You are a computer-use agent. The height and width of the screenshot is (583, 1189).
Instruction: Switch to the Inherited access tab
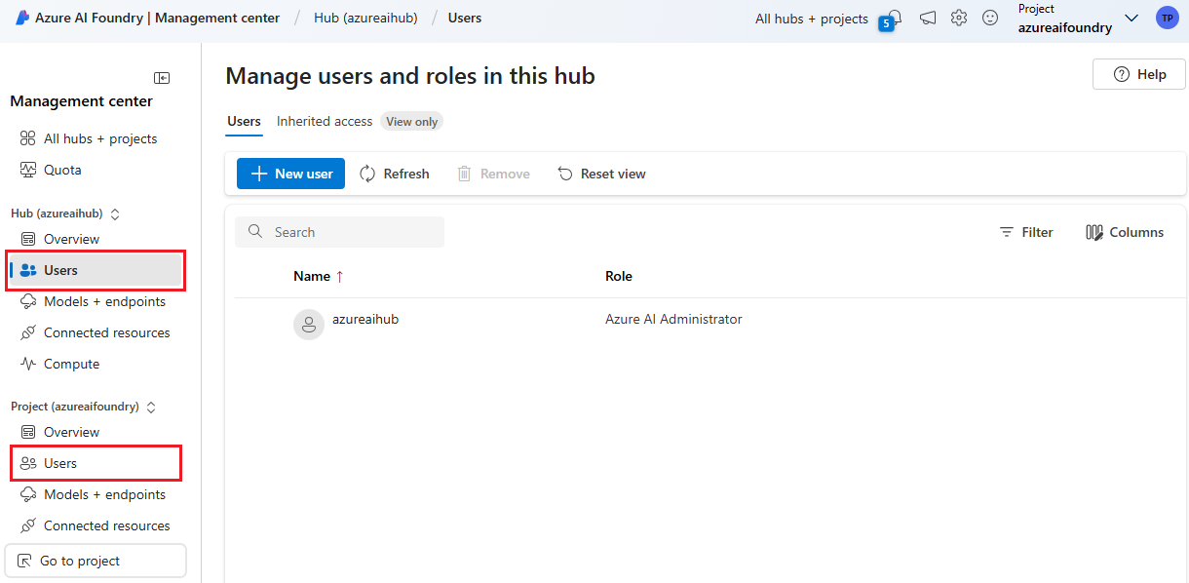point(325,122)
